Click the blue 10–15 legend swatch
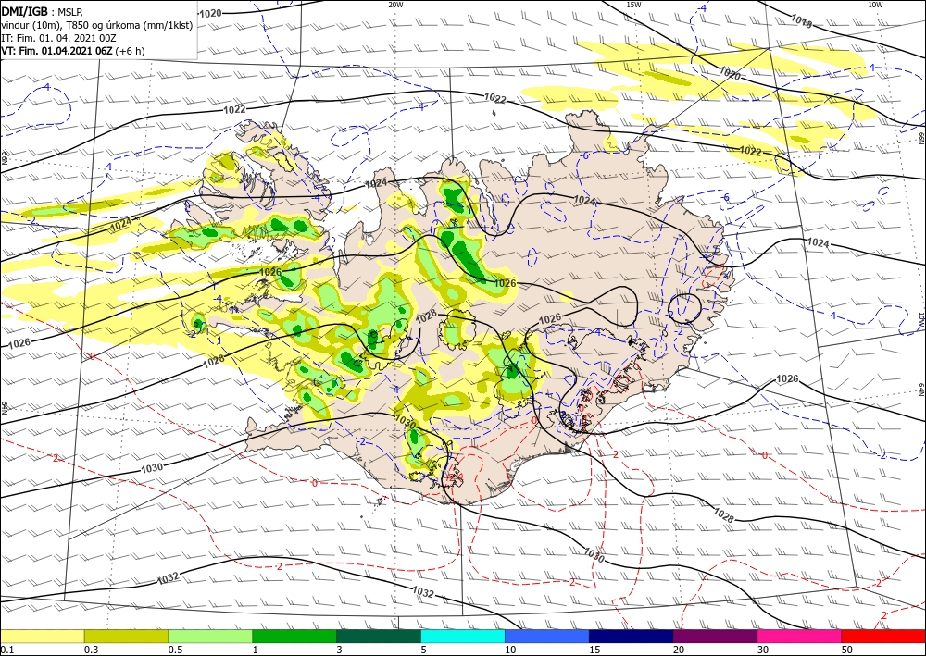Image resolution: width=926 pixels, height=656 pixels. pyautogui.click(x=547, y=636)
